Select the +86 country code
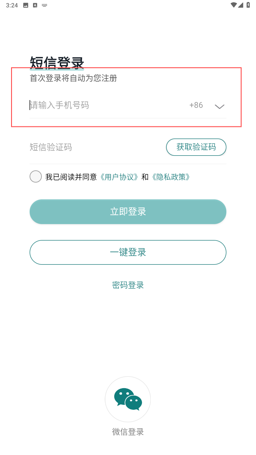 click(x=196, y=105)
